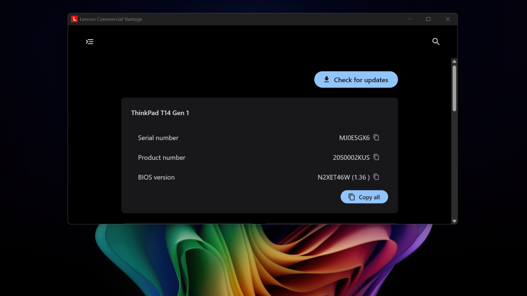This screenshot has height=296, width=527.
Task: Click the scrollbar down arrow
Action: [x=454, y=221]
